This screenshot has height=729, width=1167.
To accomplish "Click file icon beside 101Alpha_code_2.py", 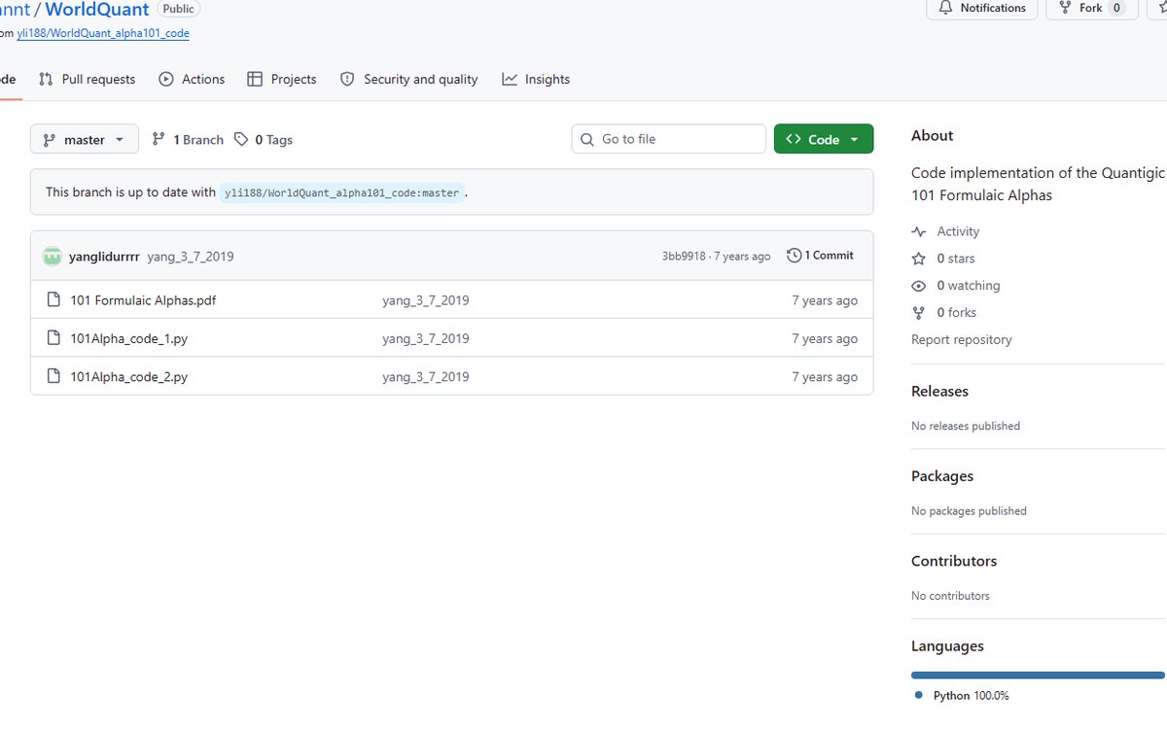I will (53, 376).
